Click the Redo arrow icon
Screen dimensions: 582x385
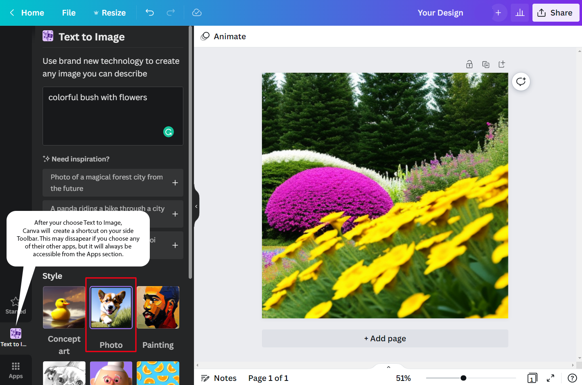(171, 13)
